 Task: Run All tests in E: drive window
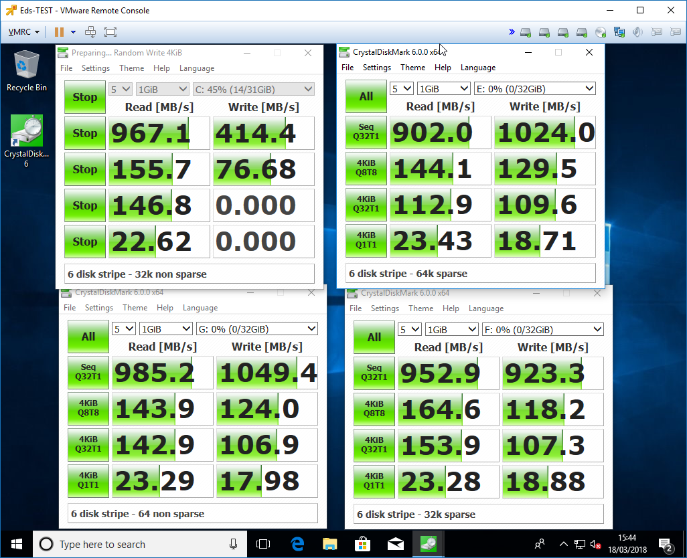(366, 96)
